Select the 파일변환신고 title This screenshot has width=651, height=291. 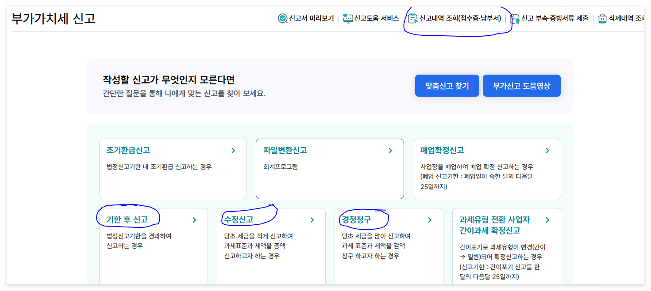285,150
